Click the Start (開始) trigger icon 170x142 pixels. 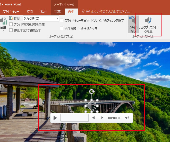coord(11,18)
